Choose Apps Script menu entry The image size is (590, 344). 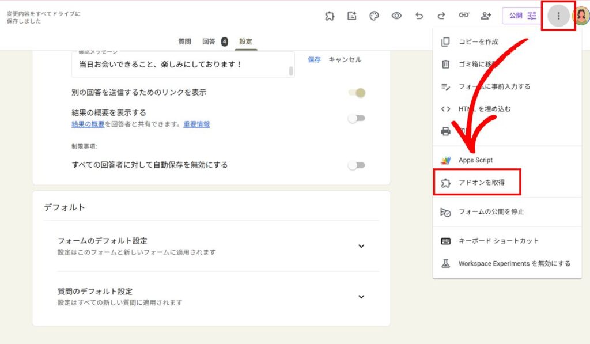click(475, 160)
